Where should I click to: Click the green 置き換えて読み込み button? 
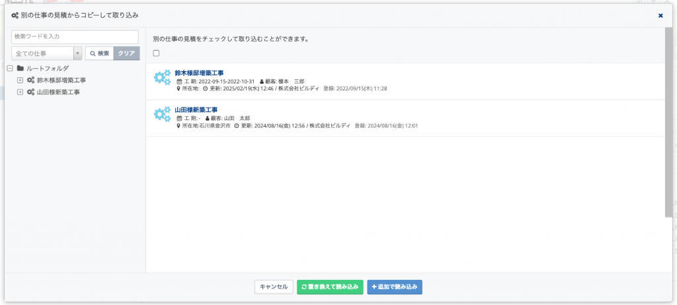(x=331, y=287)
